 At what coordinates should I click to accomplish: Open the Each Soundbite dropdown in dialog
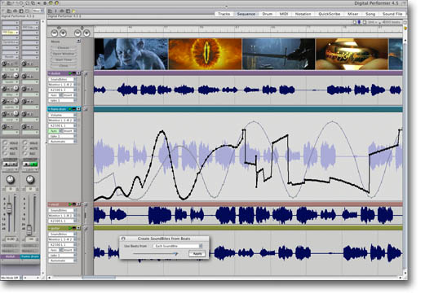coord(178,246)
